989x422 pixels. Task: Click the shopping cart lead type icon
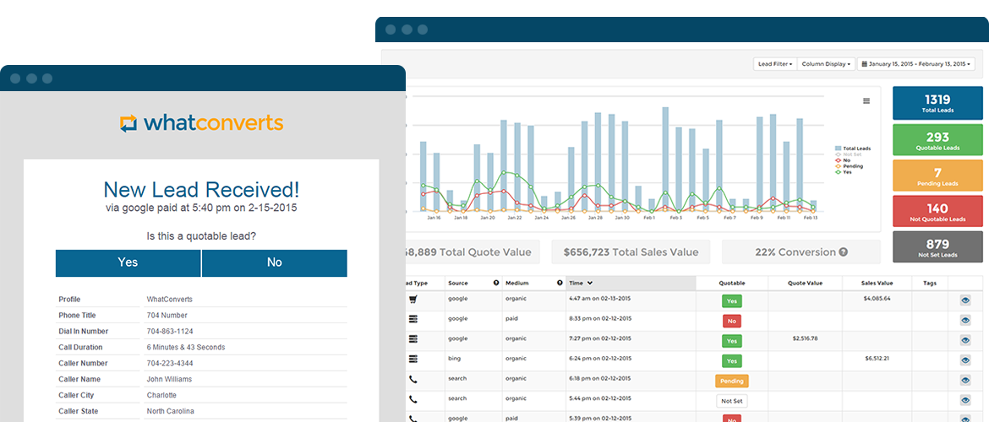413,300
